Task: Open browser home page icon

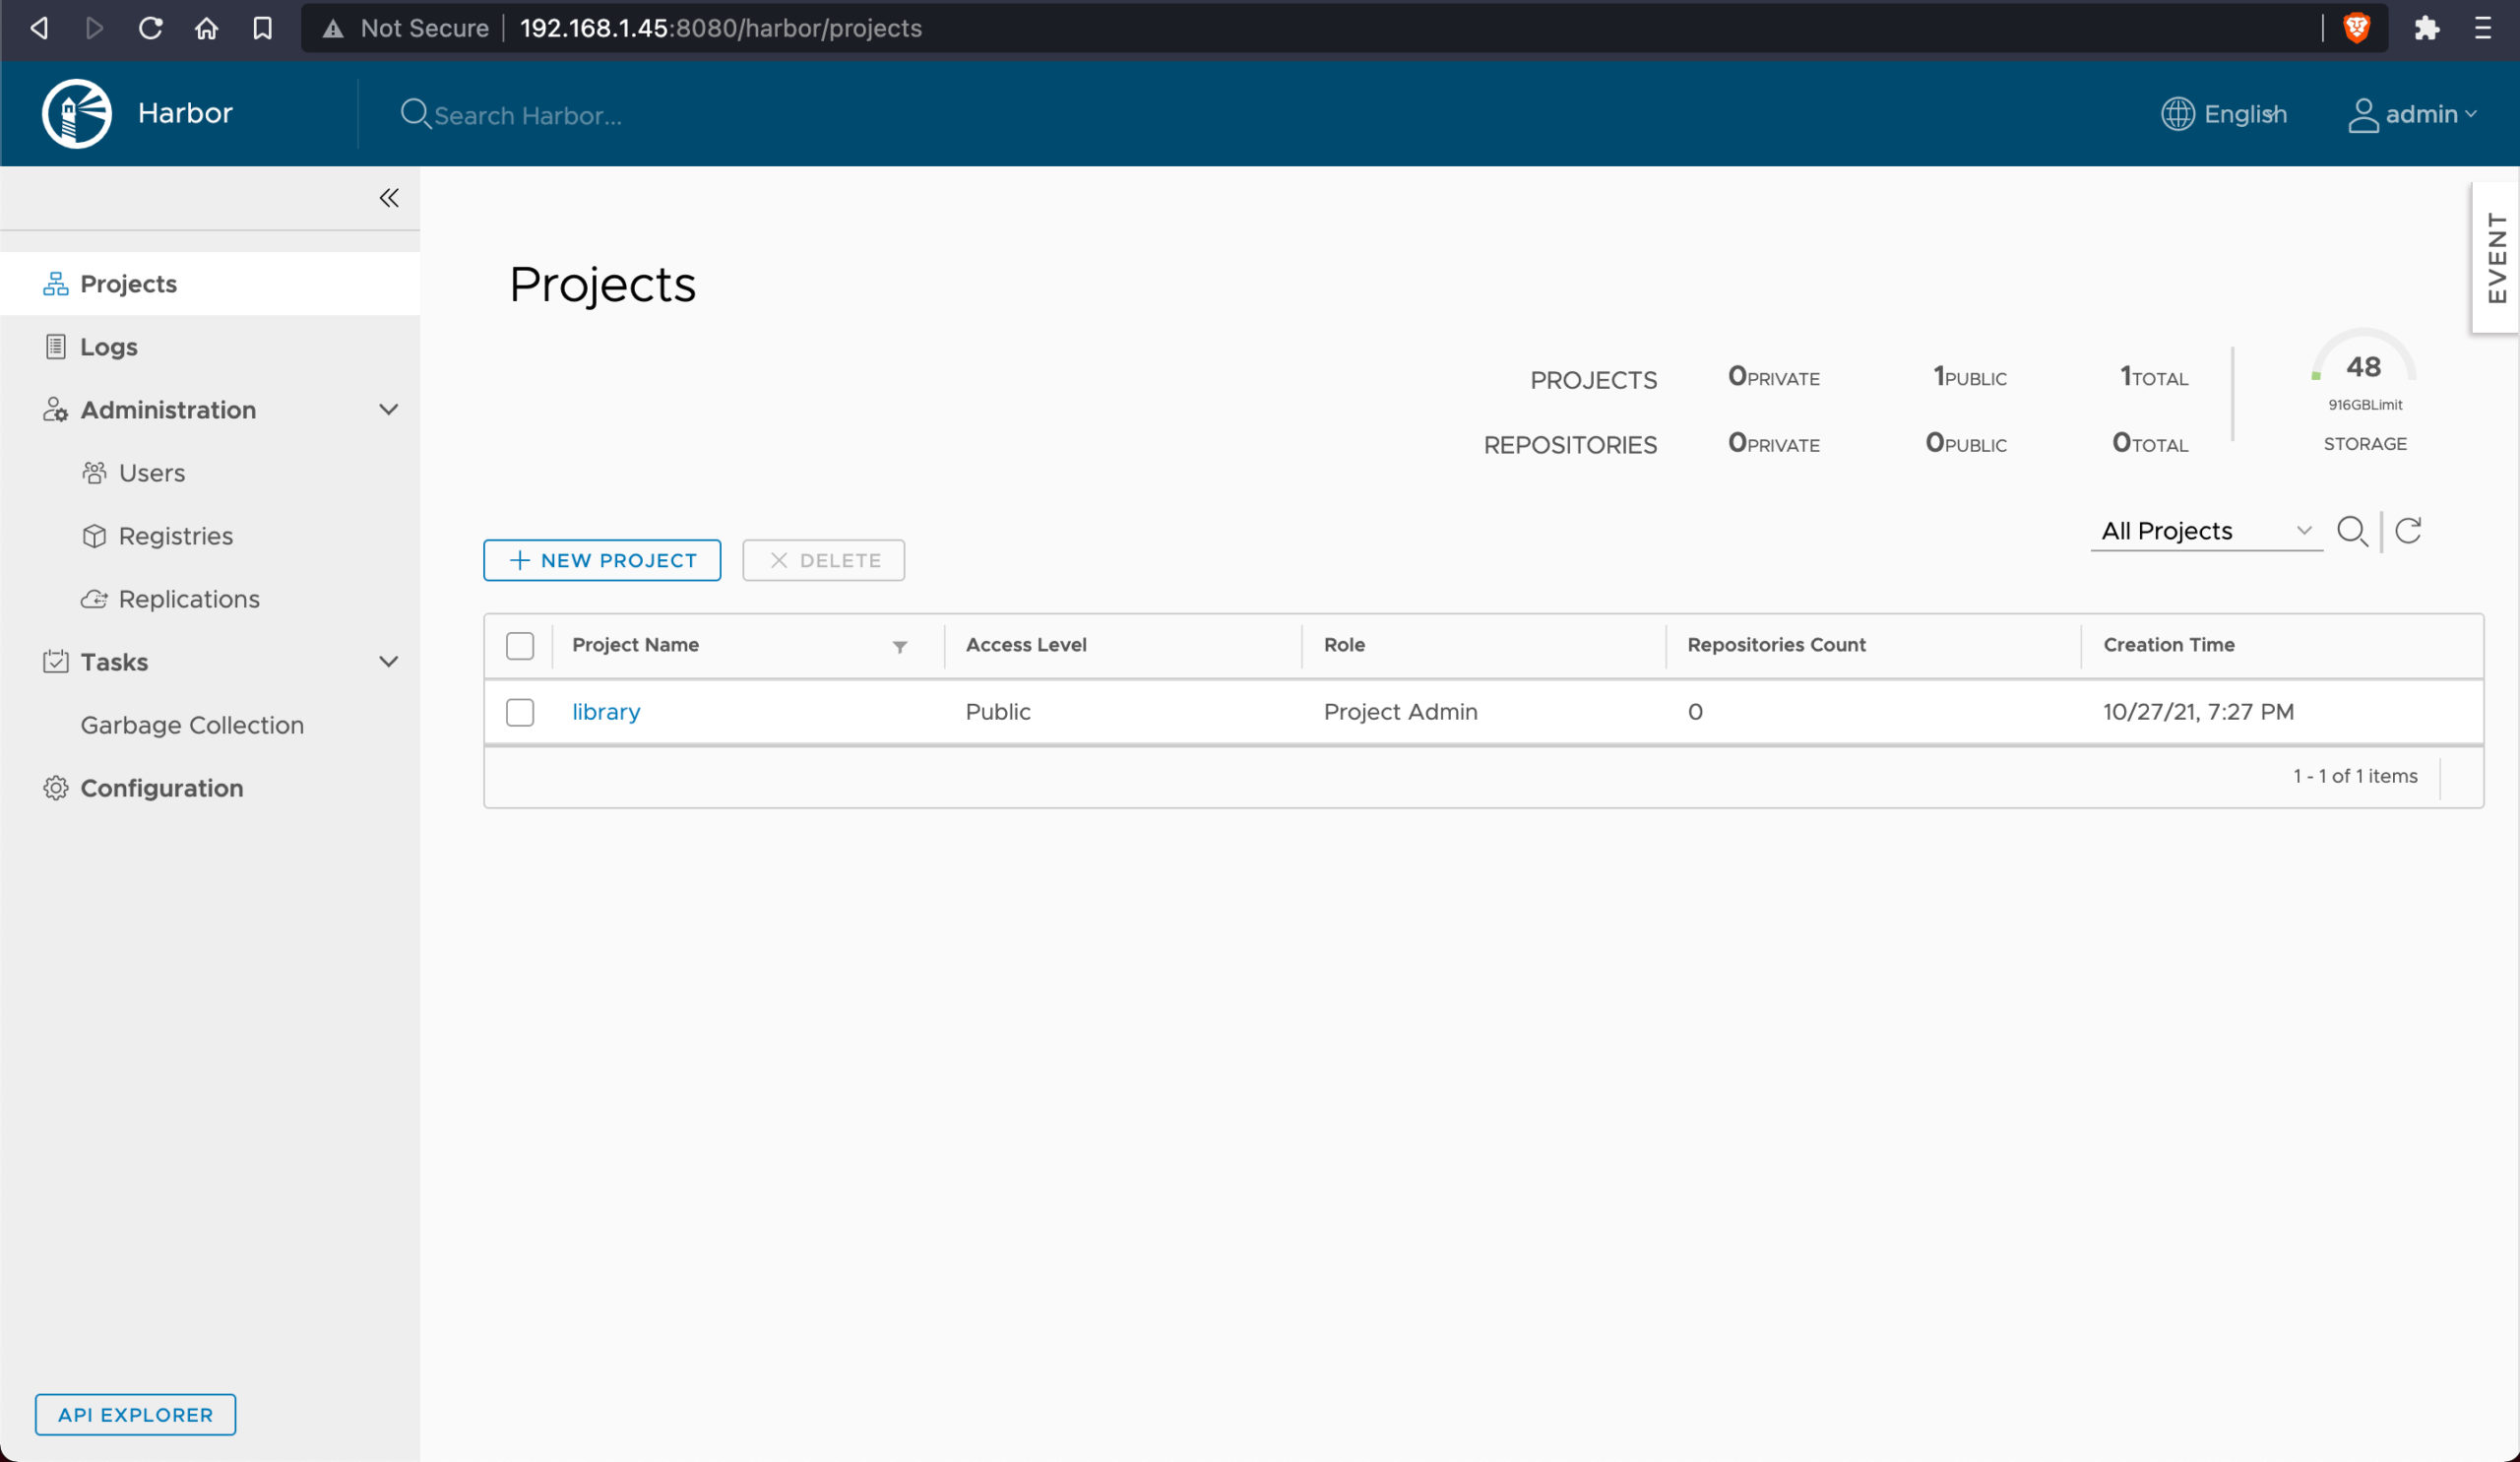Action: [206, 28]
